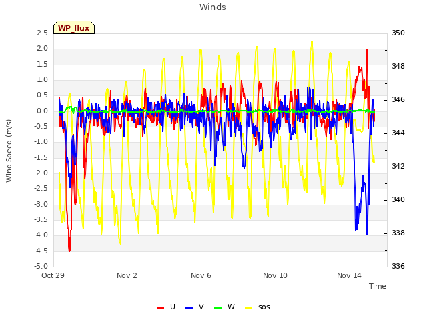Screen dimensions: 427x320
Task: Click the Nov 10 date tick label
Action: (275, 275)
